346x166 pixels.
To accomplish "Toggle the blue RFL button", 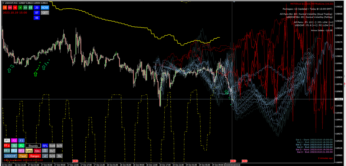I will click(45, 146).
